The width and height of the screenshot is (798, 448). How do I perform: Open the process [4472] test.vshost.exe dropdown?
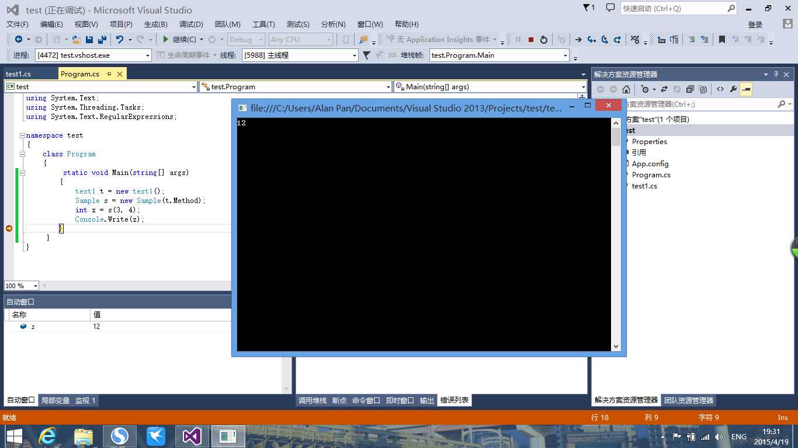click(x=148, y=55)
